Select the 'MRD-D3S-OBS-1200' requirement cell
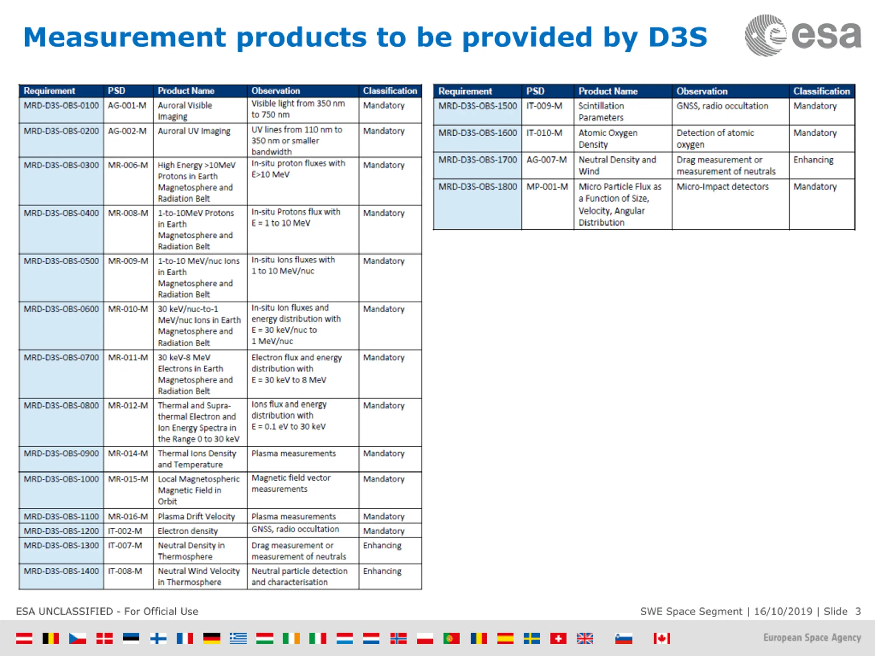Screen dimensions: 875x656 point(61,530)
